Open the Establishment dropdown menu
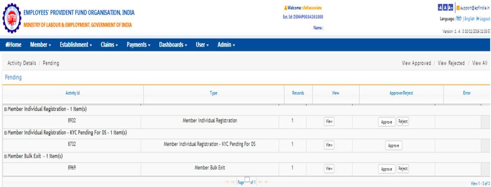491x187 pixels. pos(76,45)
